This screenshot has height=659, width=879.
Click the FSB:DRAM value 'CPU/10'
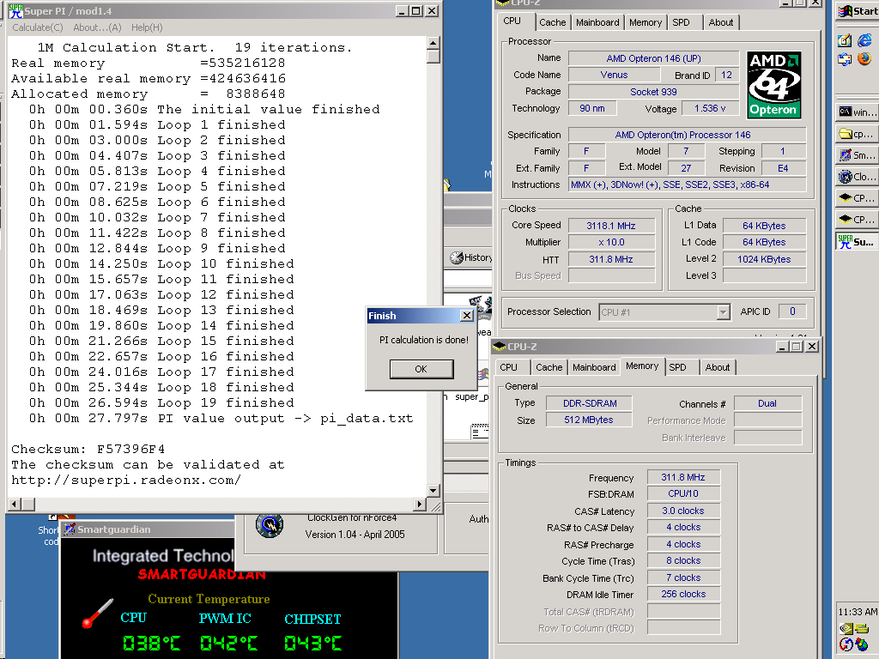click(683, 493)
